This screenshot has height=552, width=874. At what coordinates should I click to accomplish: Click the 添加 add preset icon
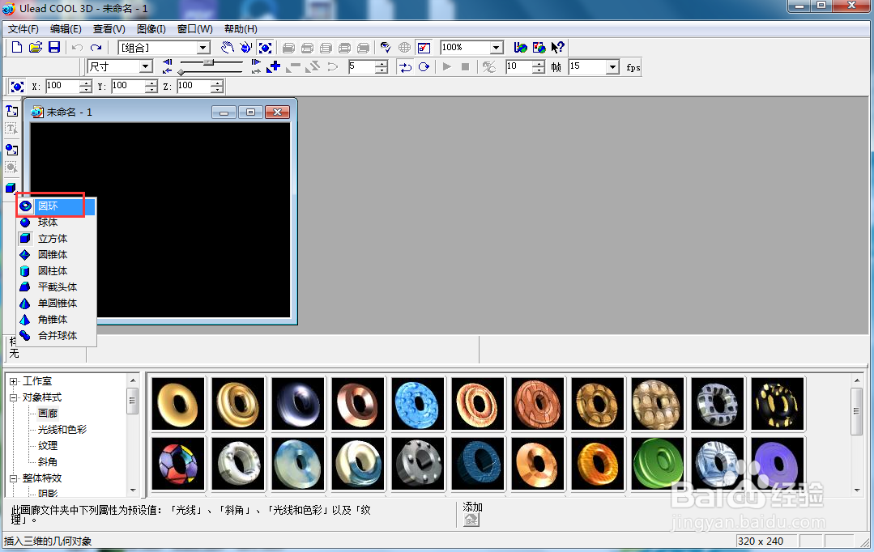tap(471, 520)
